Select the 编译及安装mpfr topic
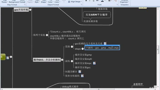This screenshot has width=160, height=90. point(83,59)
